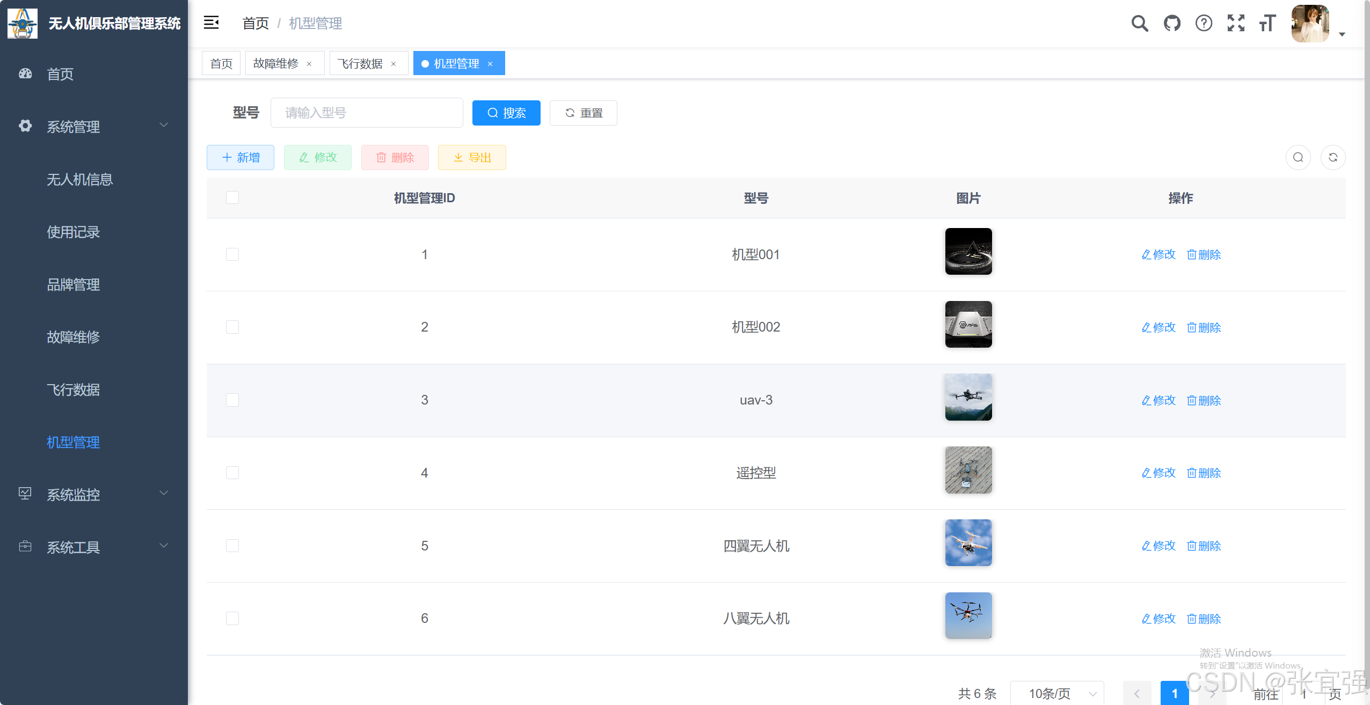
Task: Toggle fullscreen mode icon
Action: 1235,23
